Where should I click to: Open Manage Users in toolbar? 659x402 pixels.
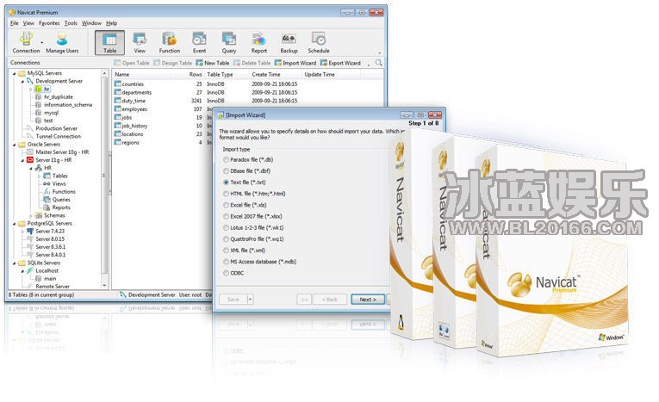click(x=62, y=42)
